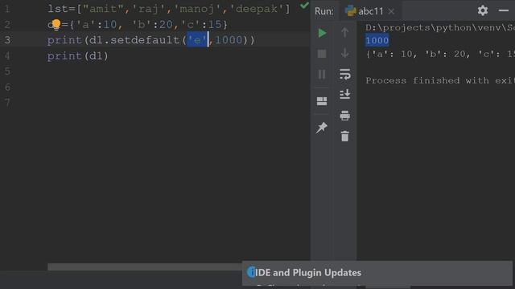Image resolution: width=515 pixels, height=289 pixels.
Task: Click the IDE and Plugin Updates notification
Action: tap(377, 273)
